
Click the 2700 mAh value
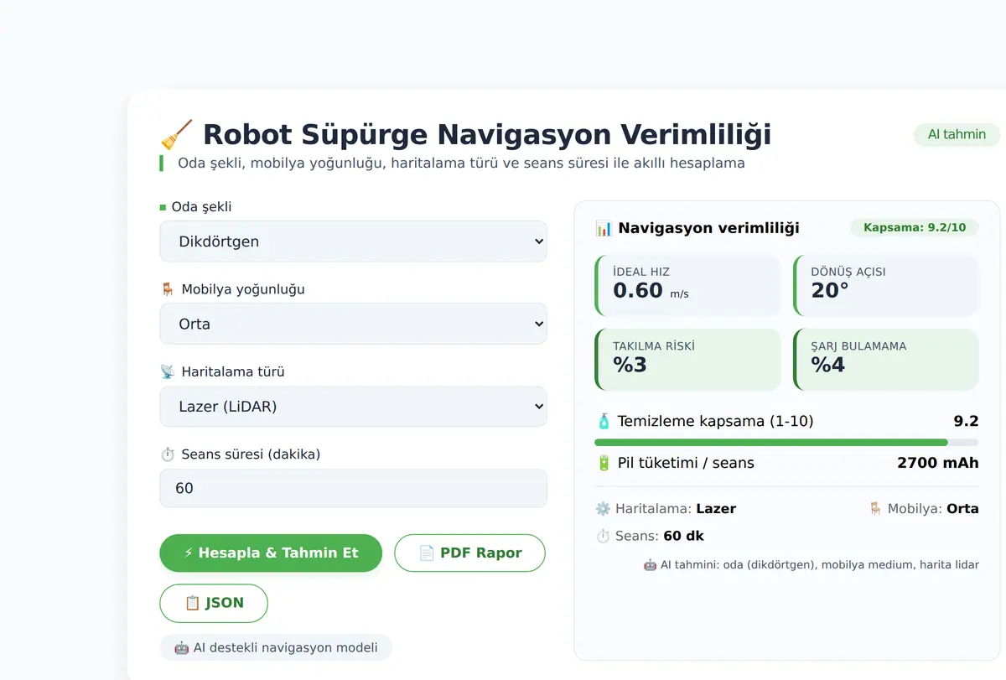[x=937, y=463]
